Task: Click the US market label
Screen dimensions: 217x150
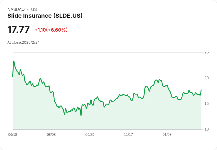Action: [x=34, y=9]
